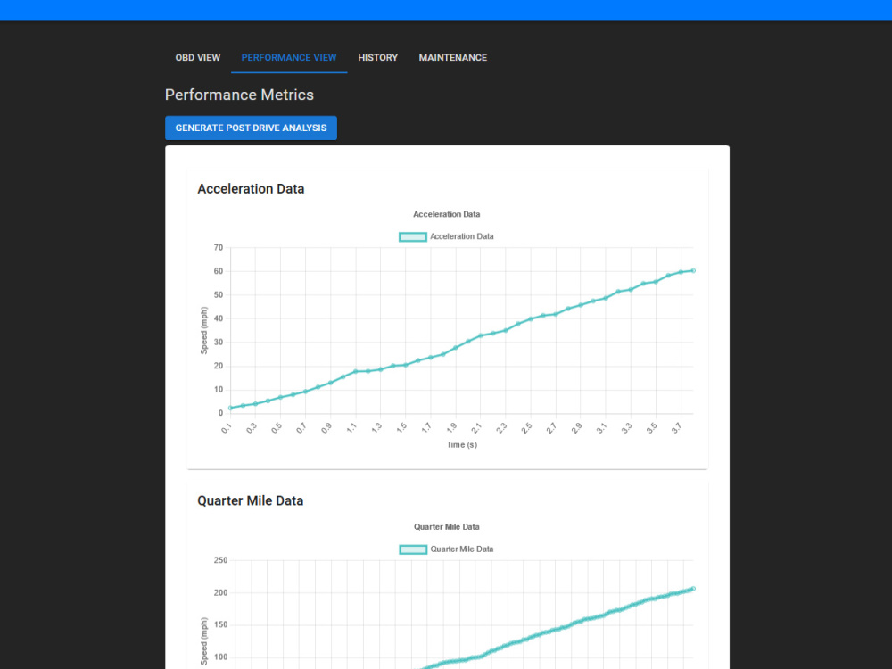The width and height of the screenshot is (892, 669).
Task: Click the 0.1 x-axis tick label
Action: coord(227,429)
